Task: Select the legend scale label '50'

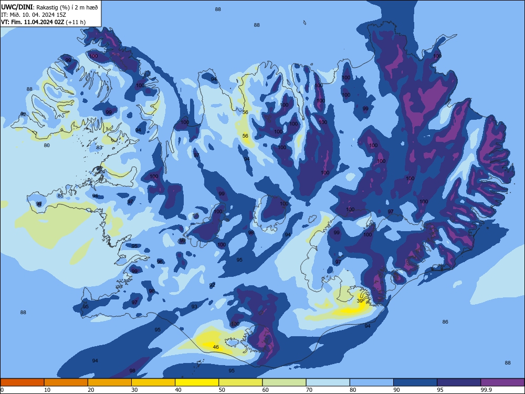Action: [x=222, y=390]
